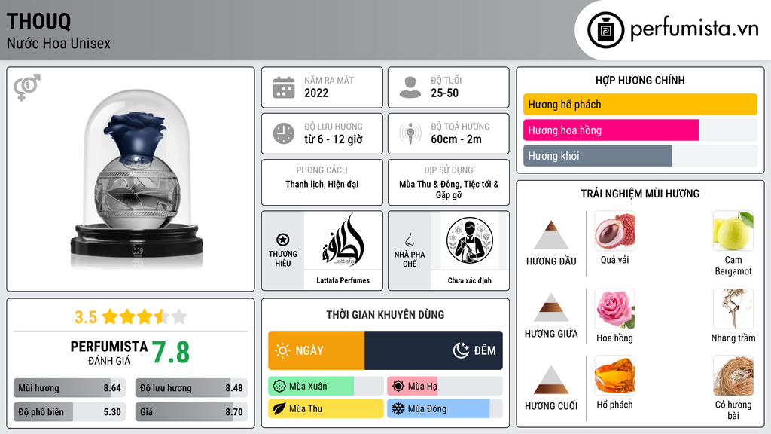
Task: Click the Hương giữa pyramid icon
Action: tap(551, 307)
